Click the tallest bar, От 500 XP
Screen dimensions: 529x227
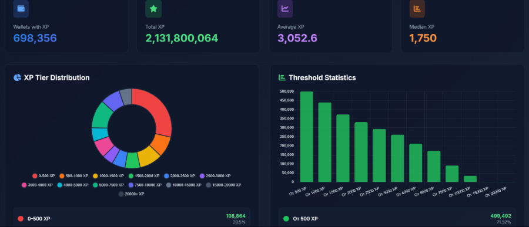[x=307, y=137]
